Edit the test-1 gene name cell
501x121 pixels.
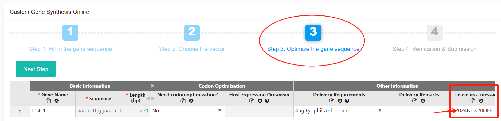click(x=53, y=111)
